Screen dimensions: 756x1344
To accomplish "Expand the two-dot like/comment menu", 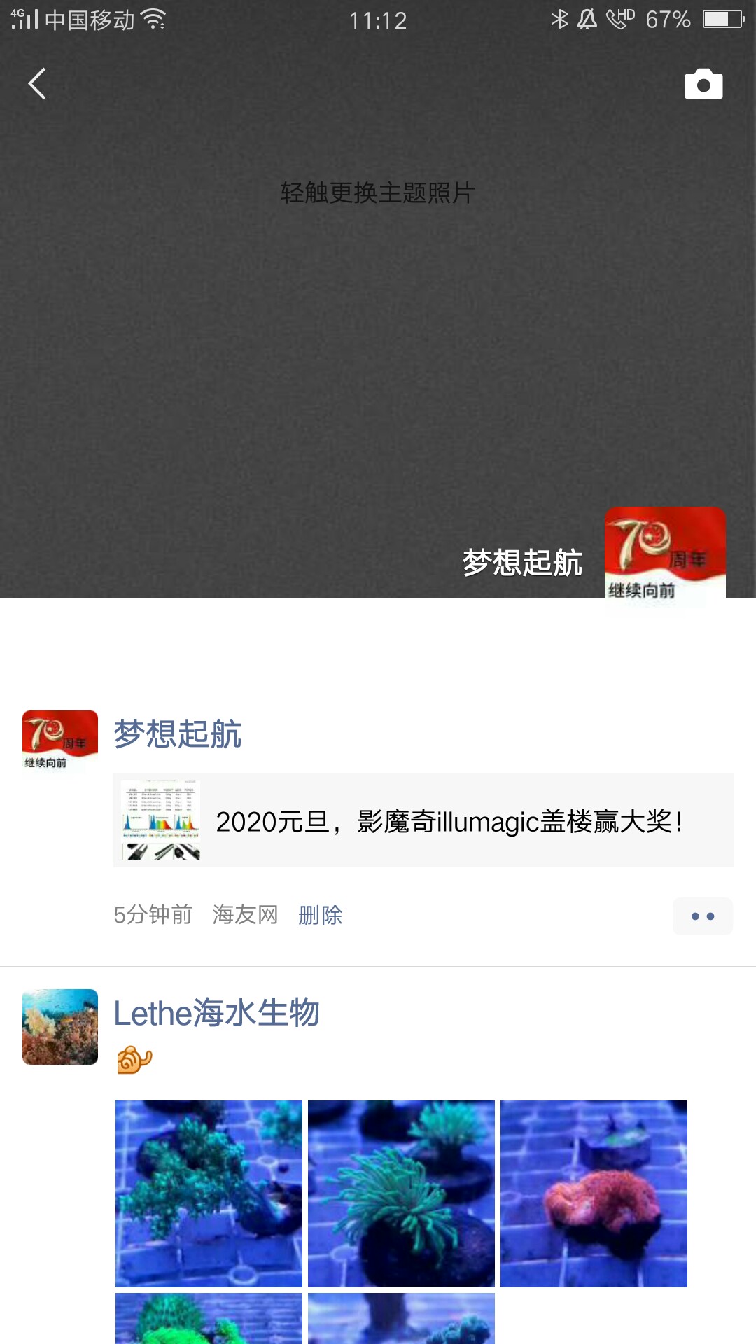I will (x=703, y=916).
